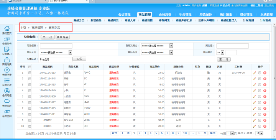Switch to the 统计报表 tab

pyautogui.click(x=226, y=15)
